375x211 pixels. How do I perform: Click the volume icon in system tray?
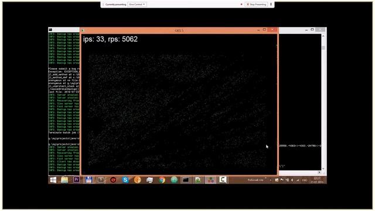292,180
